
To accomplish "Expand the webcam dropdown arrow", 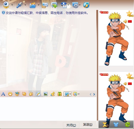I will click(12, 5).
